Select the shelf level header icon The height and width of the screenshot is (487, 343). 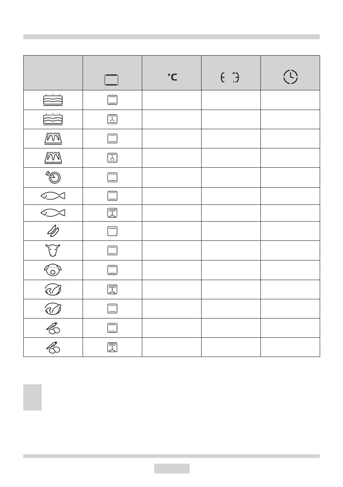[x=231, y=78]
